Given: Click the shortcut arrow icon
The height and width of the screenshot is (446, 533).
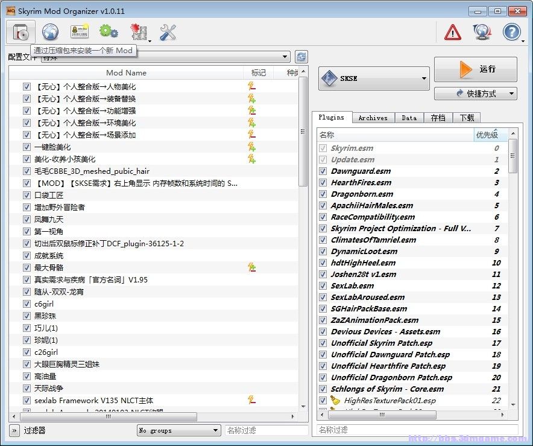Looking at the screenshot, I should point(459,93).
